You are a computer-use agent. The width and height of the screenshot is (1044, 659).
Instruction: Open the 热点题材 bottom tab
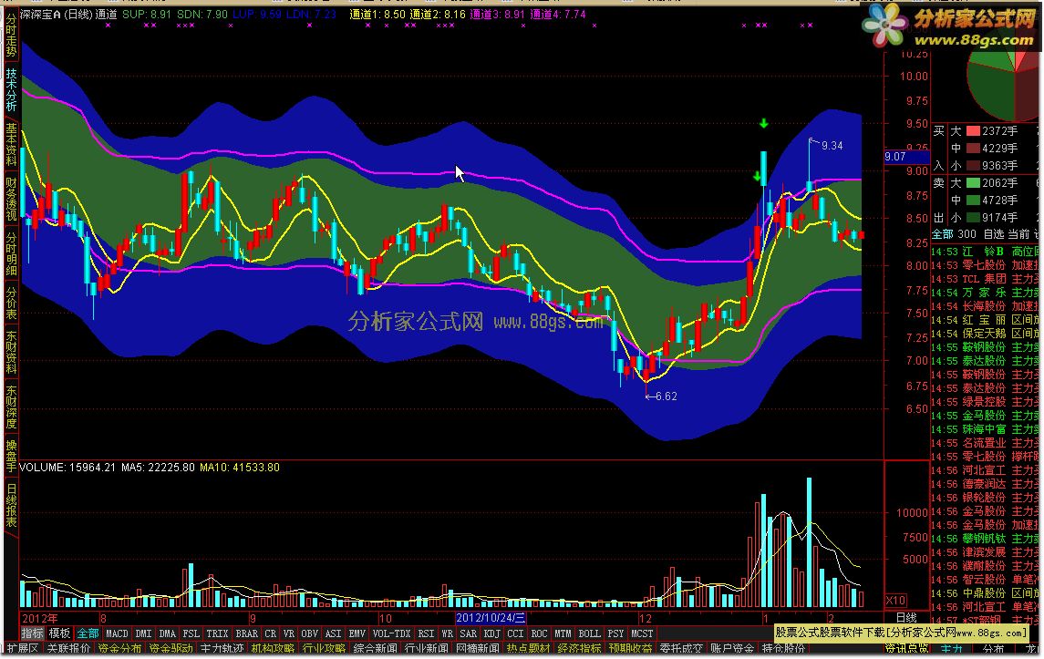point(529,648)
